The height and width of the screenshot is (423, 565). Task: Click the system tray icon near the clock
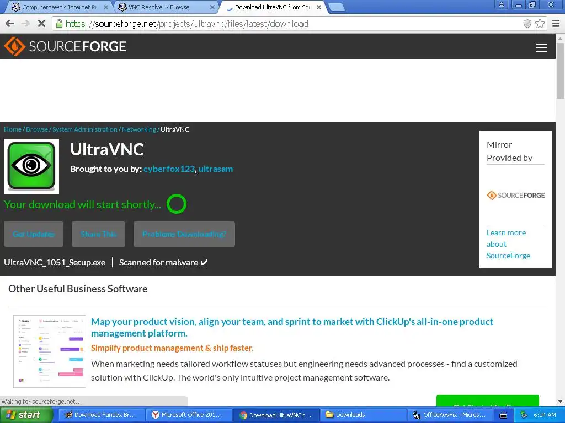click(x=524, y=415)
